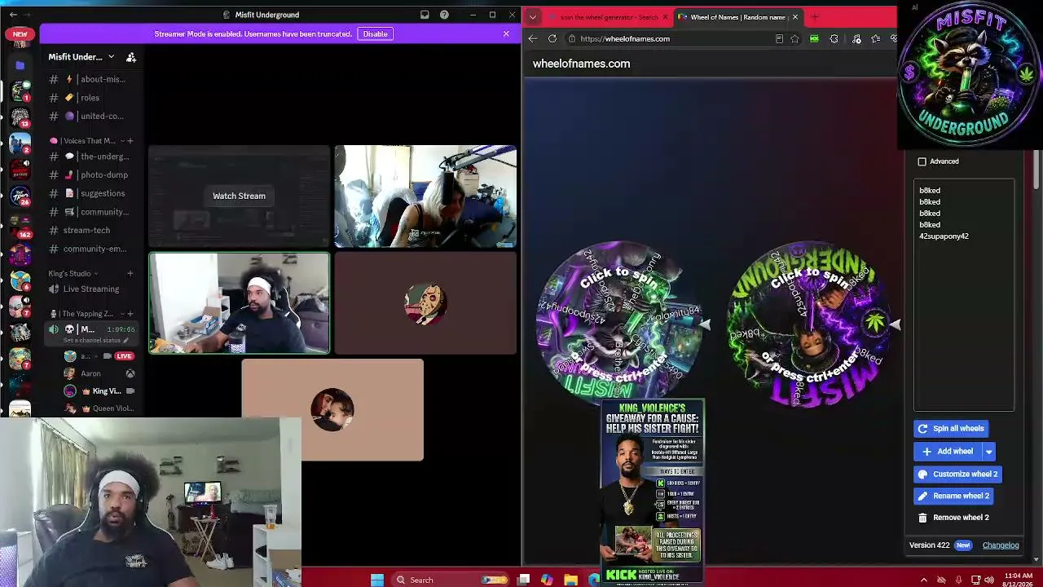This screenshot has height=587, width=1043.
Task: Open a new browser tab
Action: pos(815,17)
